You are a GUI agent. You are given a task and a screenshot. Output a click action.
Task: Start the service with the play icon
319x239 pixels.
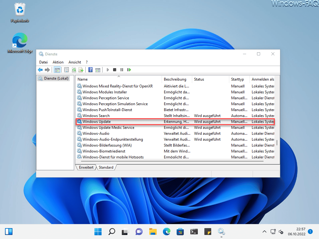click(x=107, y=70)
